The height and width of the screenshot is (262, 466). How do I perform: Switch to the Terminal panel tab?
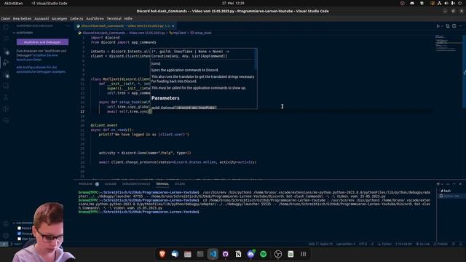pyautogui.click(x=162, y=184)
